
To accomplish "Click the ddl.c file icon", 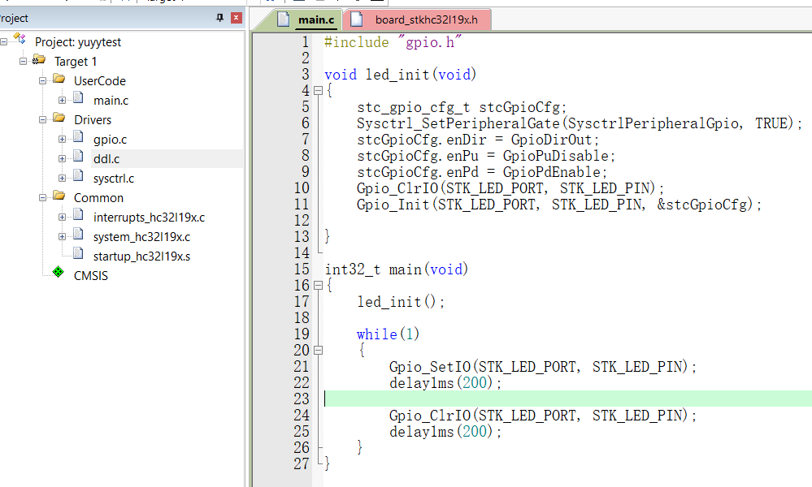I will click(78, 156).
